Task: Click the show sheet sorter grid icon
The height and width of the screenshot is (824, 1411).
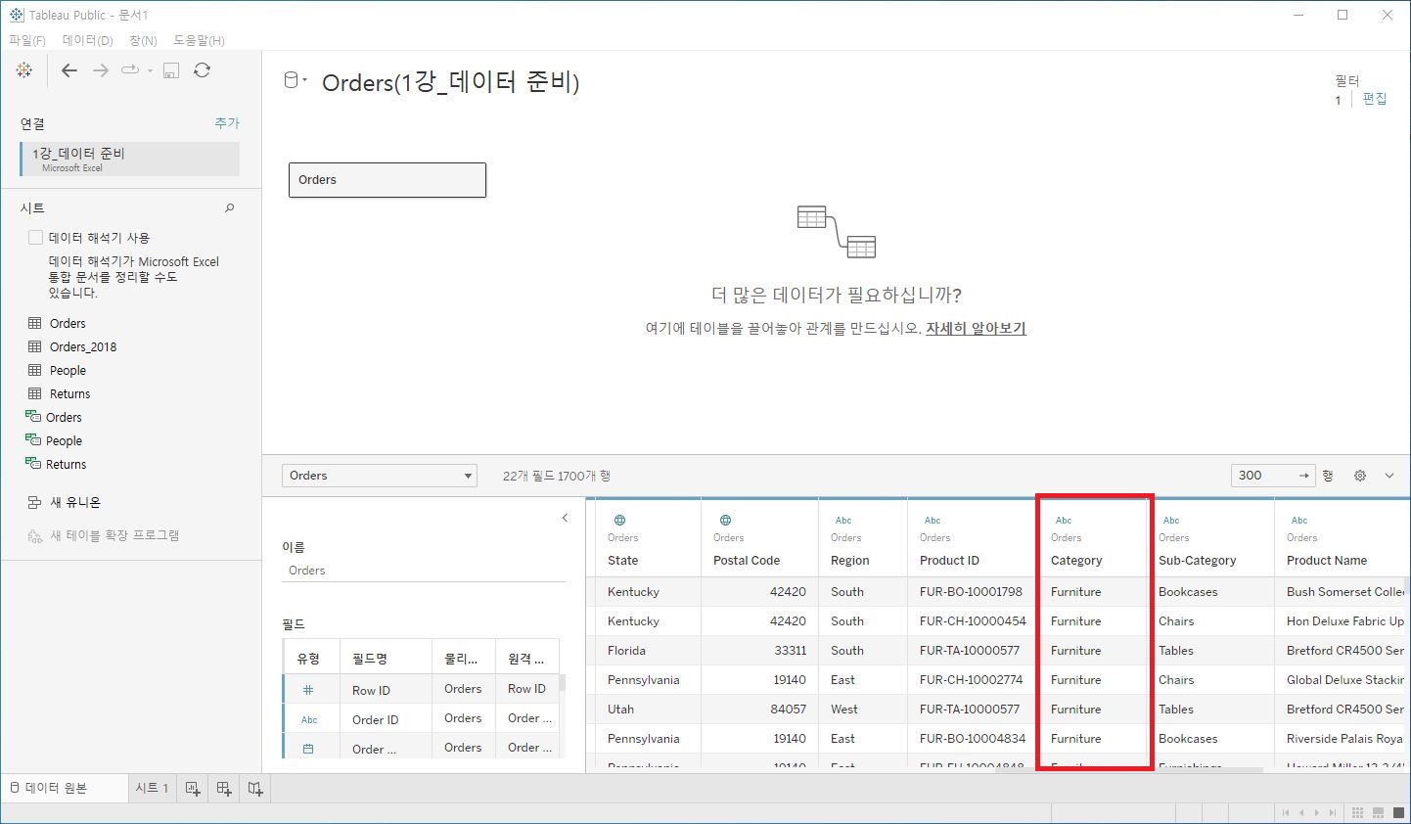Action: (x=1357, y=813)
